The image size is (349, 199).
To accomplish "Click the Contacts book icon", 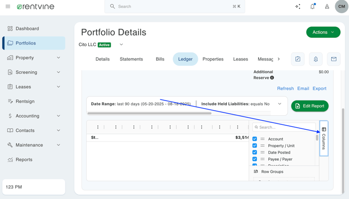I will click(x=10, y=130).
